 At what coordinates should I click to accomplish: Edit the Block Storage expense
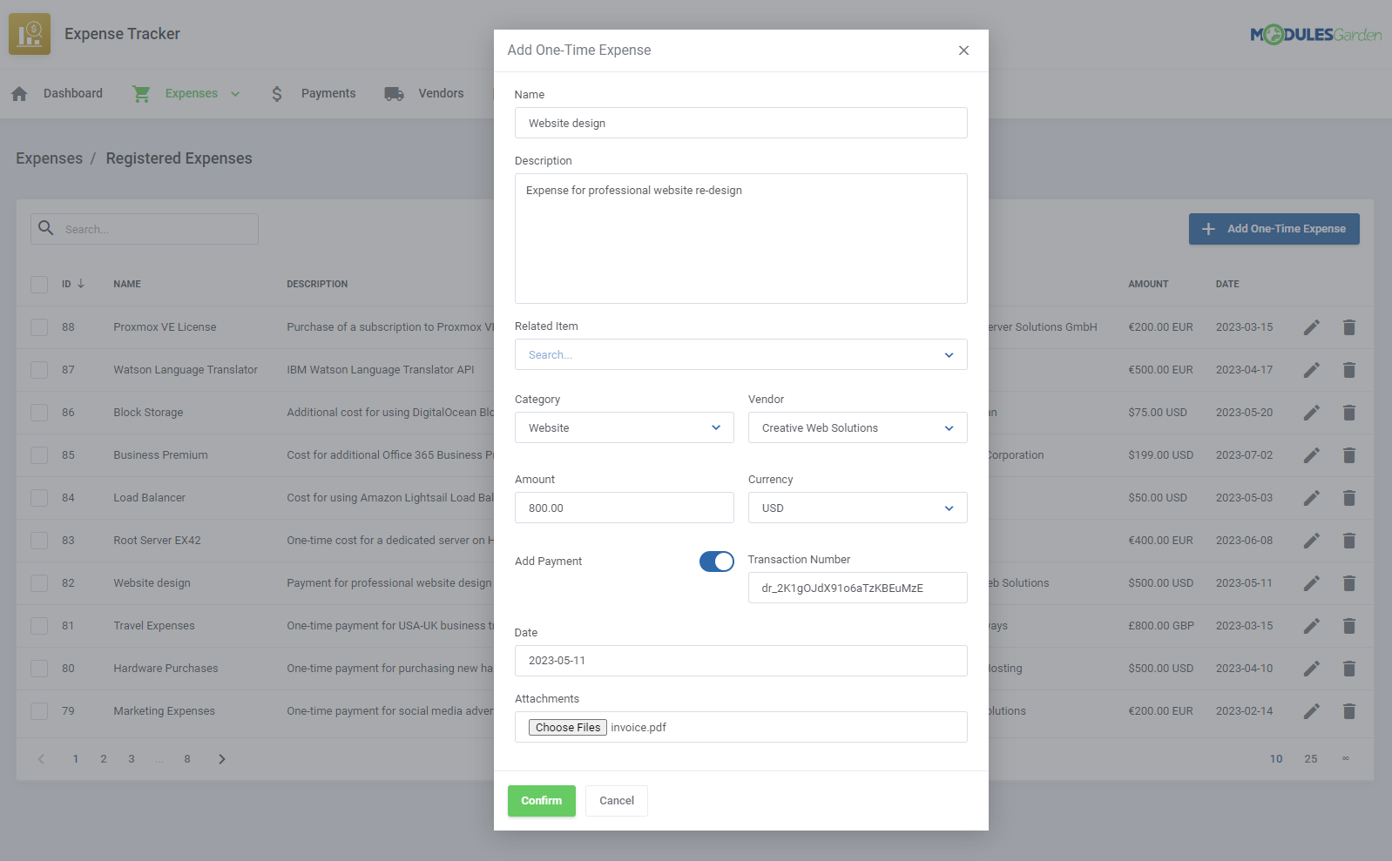(1311, 413)
